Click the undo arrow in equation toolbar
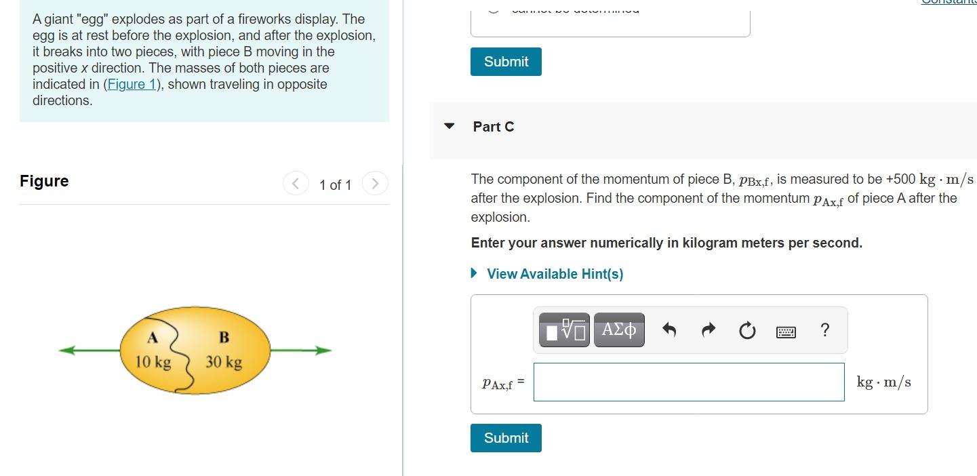Viewport: 977px width, 476px height. (x=669, y=330)
